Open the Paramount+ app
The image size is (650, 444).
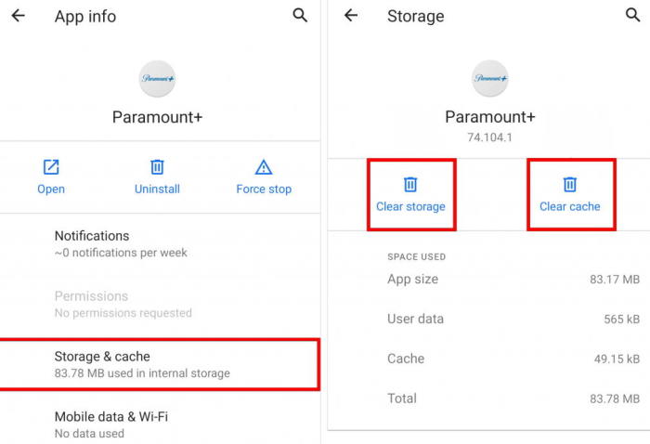pos(51,177)
